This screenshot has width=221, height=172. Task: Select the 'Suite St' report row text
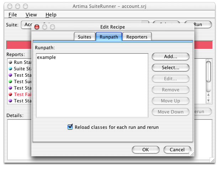(22, 69)
